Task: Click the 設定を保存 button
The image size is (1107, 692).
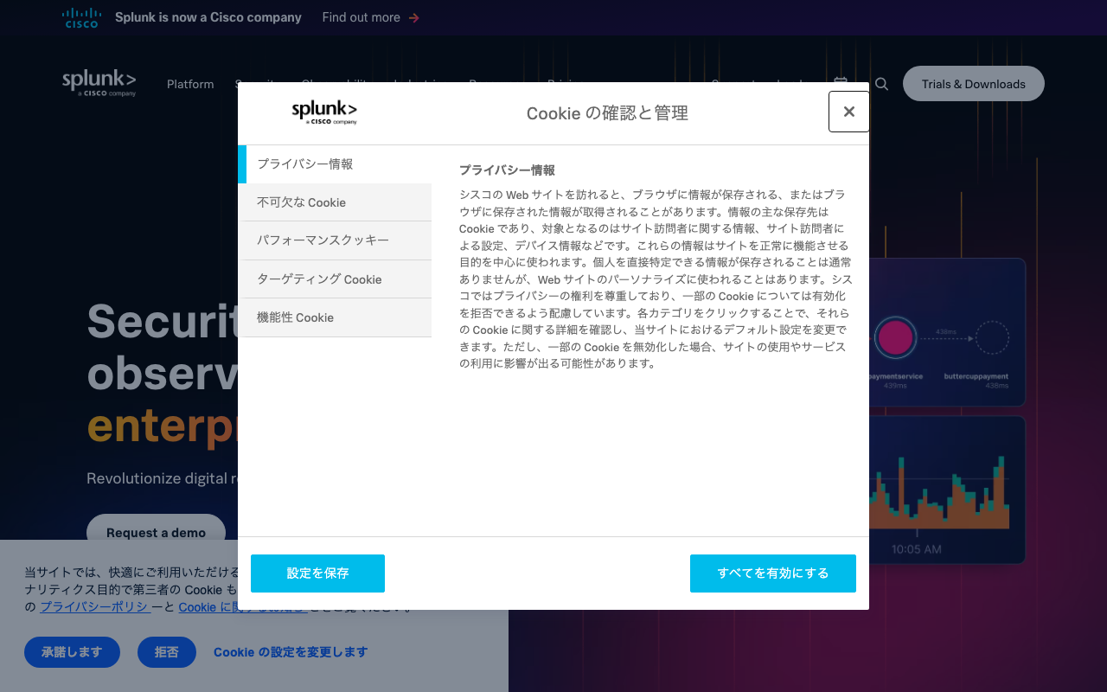Action: click(317, 573)
